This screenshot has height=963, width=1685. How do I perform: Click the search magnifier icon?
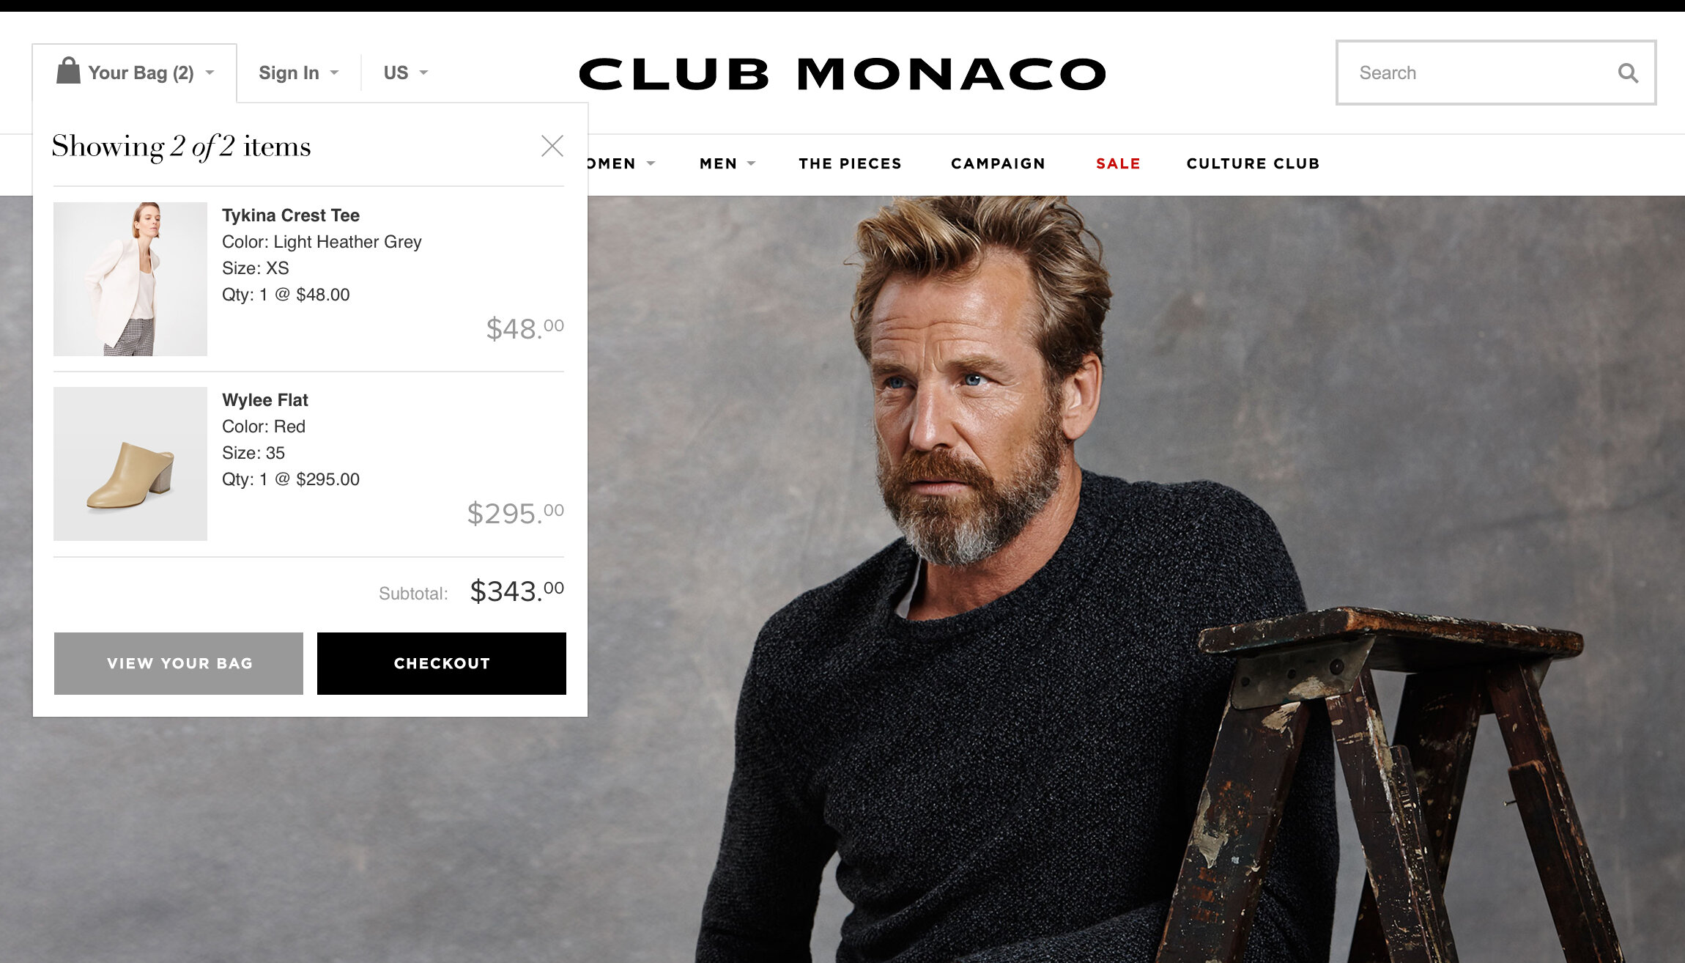(x=1628, y=73)
